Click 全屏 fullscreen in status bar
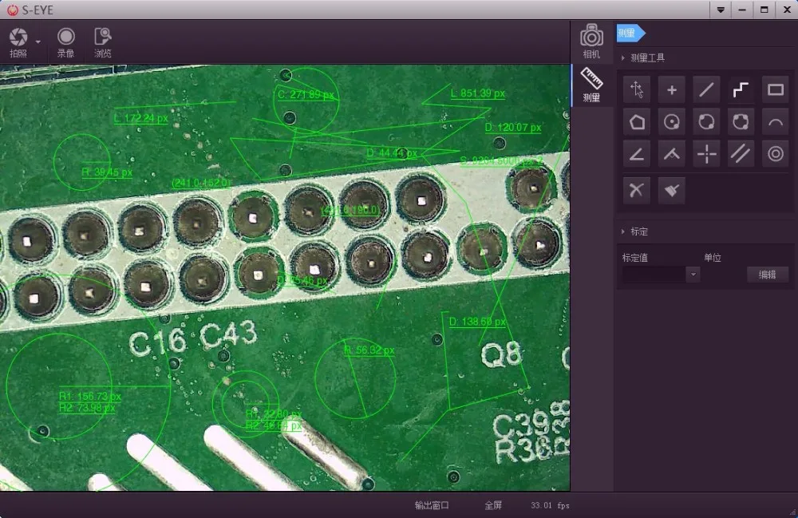 [x=493, y=505]
